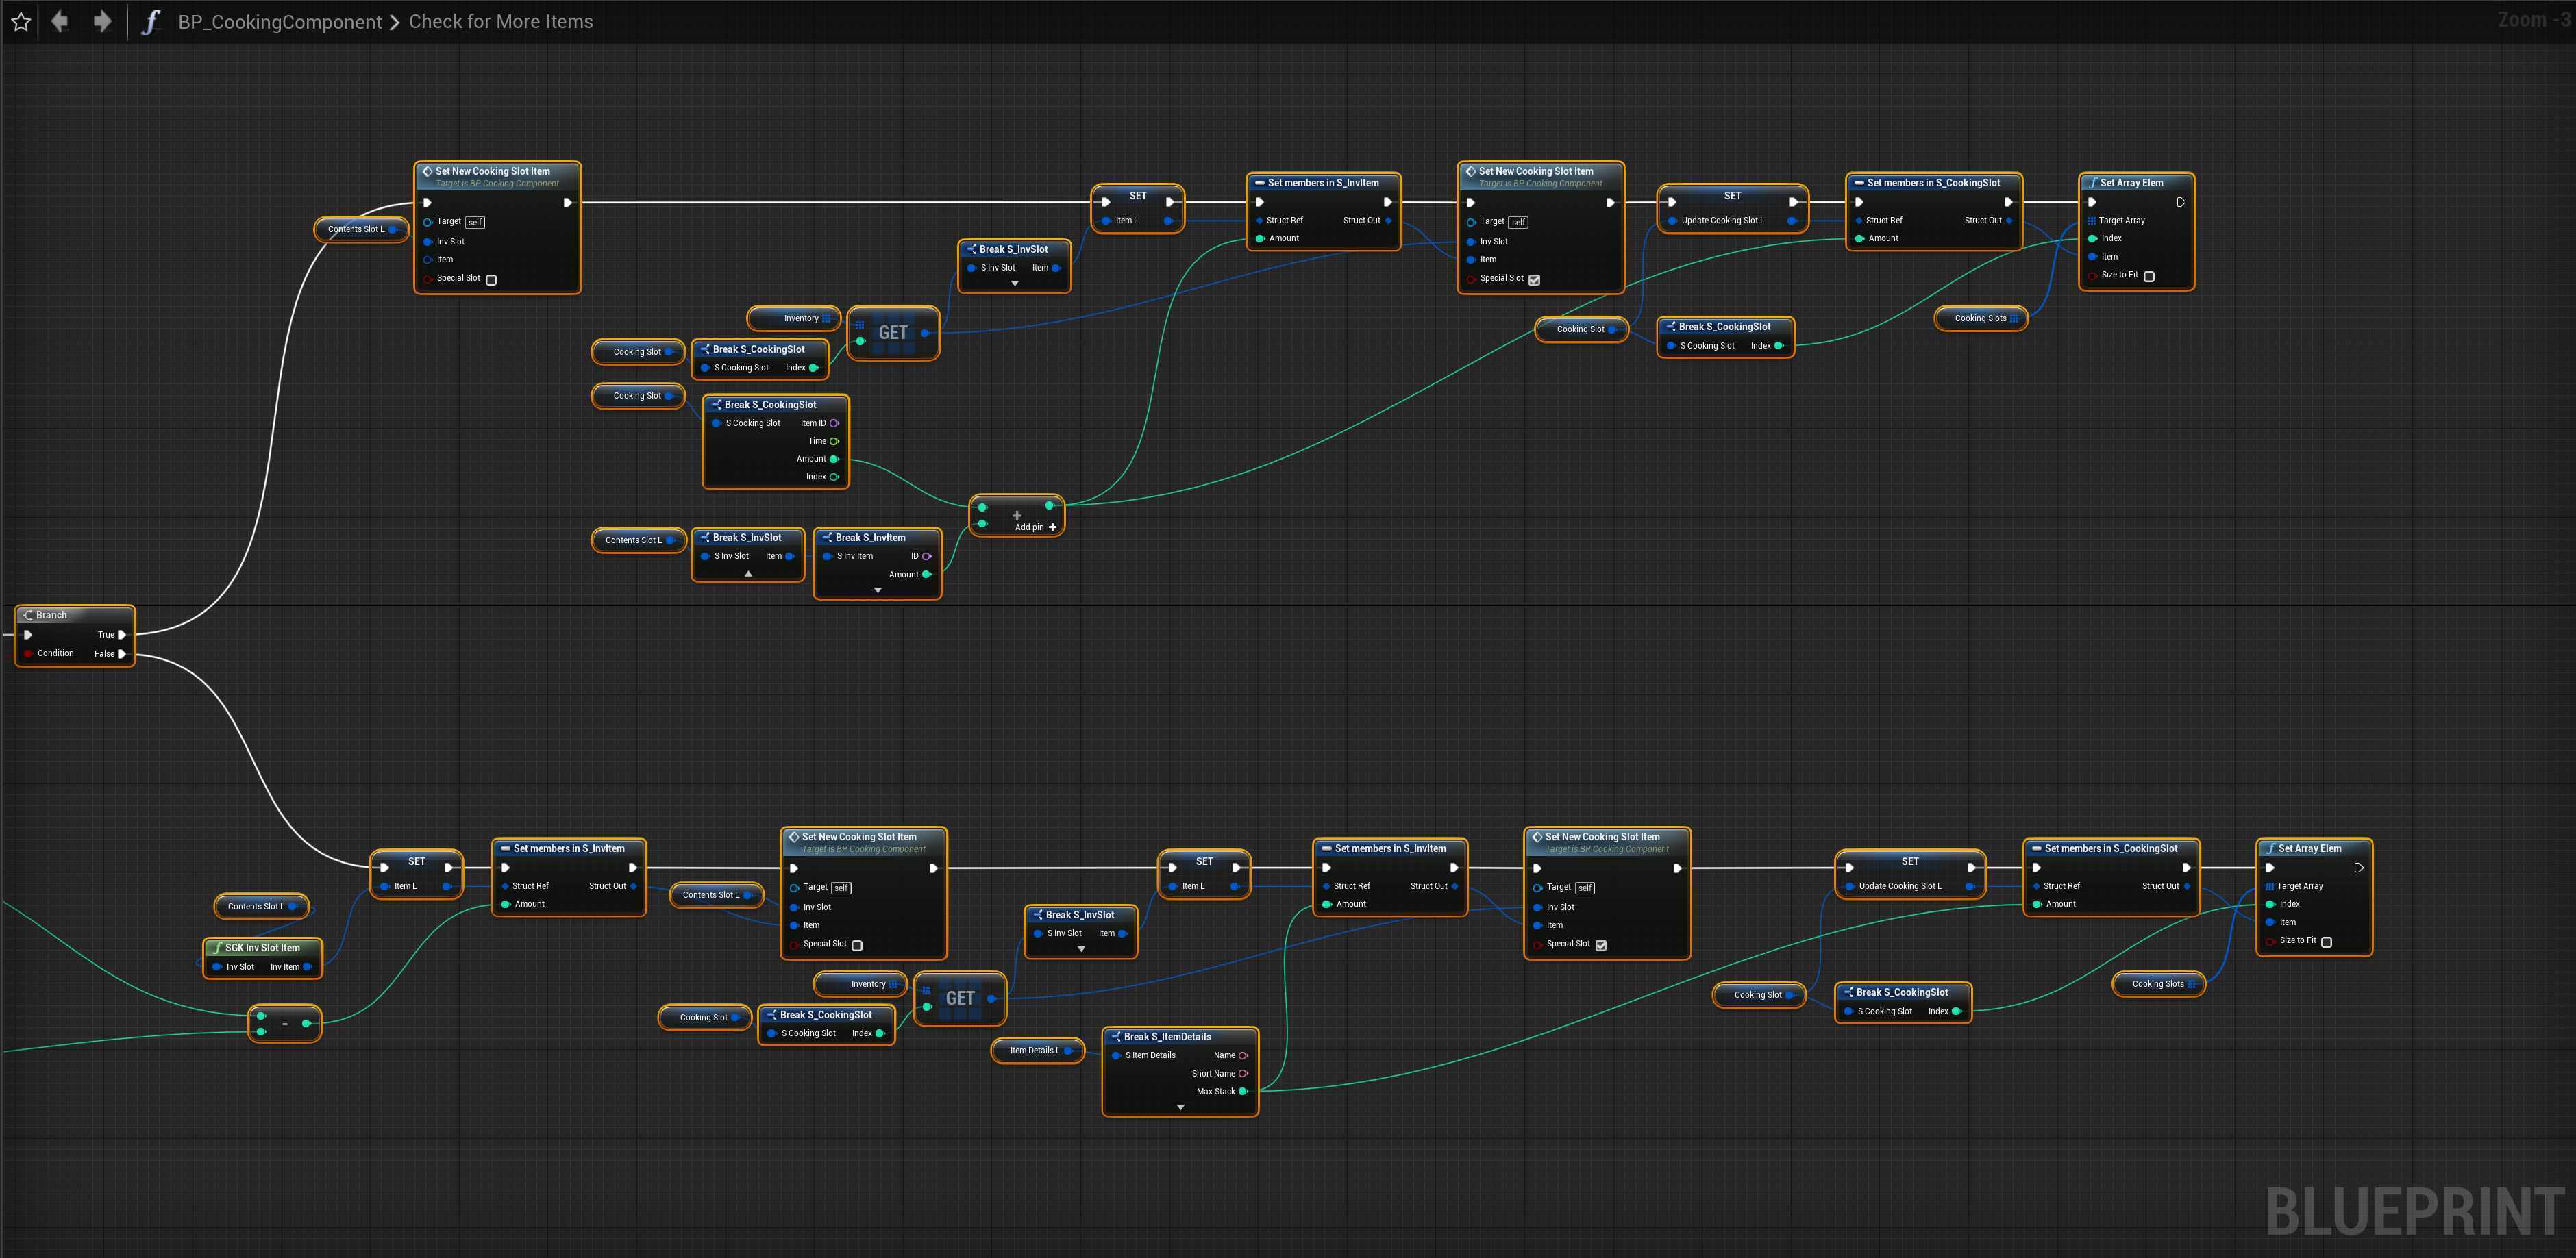Image resolution: width=2576 pixels, height=1258 pixels.
Task: Collapse the Break S_InvSlot node beside Contents Slot L
Action: point(748,574)
